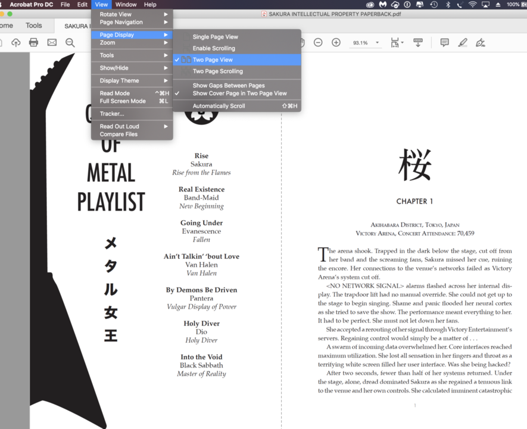This screenshot has height=429, width=527.
Task: Click the 'Going Under' playlist entry
Action: (201, 223)
